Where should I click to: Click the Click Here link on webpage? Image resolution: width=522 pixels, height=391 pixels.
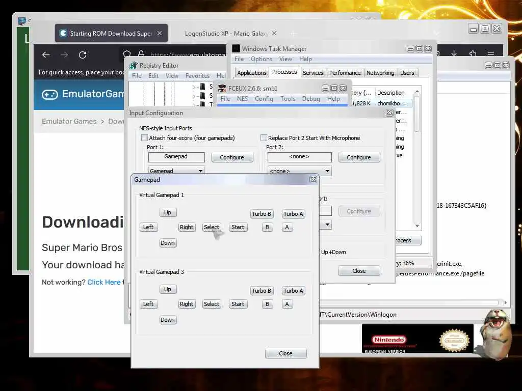pos(104,282)
